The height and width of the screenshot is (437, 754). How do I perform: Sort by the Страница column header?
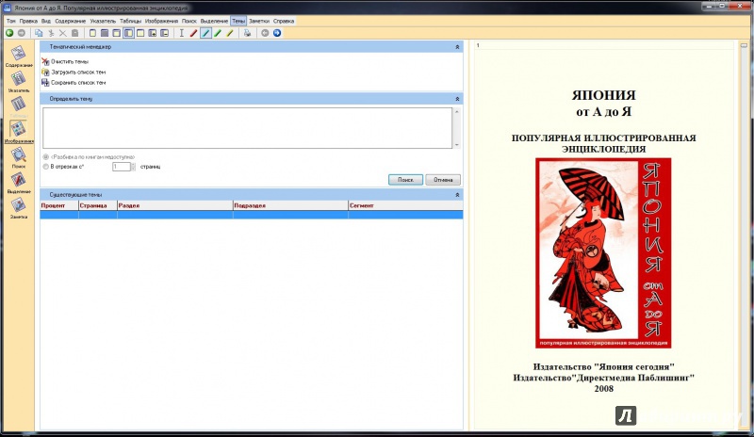point(98,205)
